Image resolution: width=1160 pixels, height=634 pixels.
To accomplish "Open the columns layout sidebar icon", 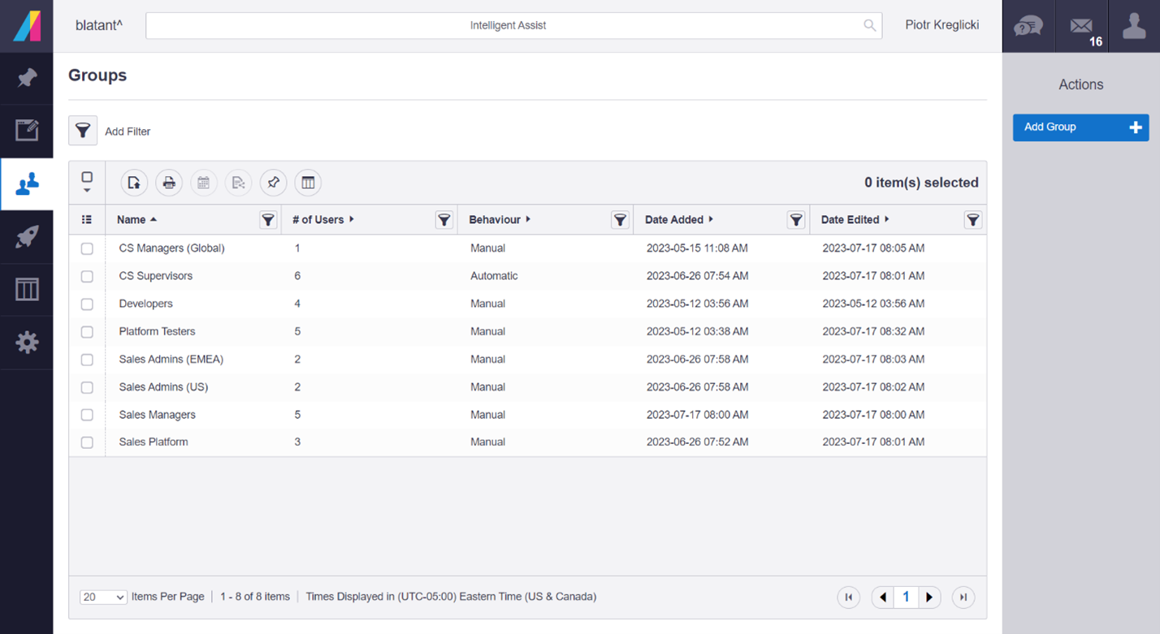I will pyautogui.click(x=27, y=290).
